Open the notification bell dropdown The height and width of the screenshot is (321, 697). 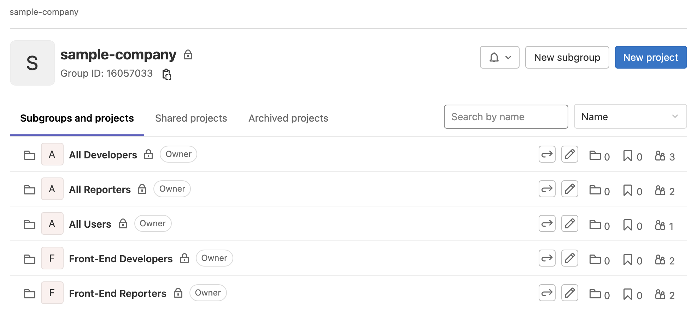[500, 57]
